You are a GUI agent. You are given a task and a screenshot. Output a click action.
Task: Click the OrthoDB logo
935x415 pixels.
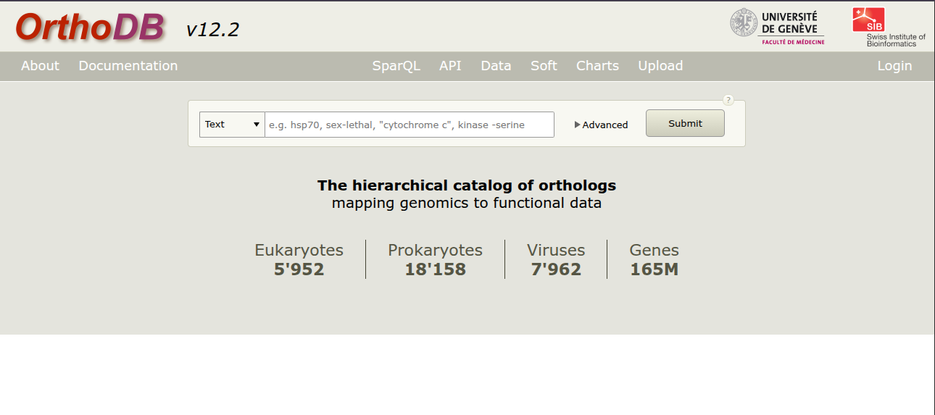[x=91, y=28]
